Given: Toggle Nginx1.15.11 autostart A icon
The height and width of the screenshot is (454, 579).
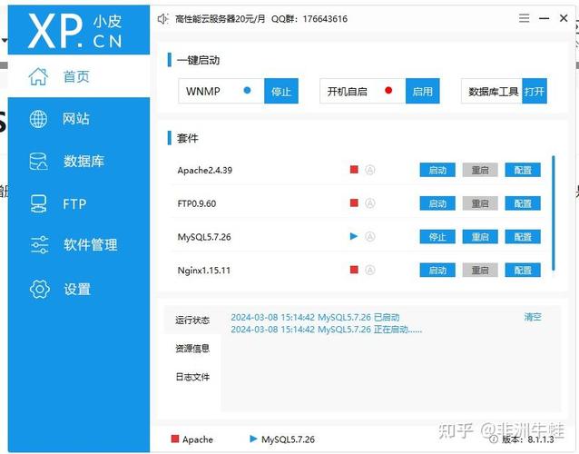Looking at the screenshot, I should point(370,270).
